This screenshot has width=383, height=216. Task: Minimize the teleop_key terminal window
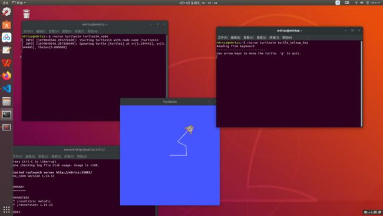346,31
